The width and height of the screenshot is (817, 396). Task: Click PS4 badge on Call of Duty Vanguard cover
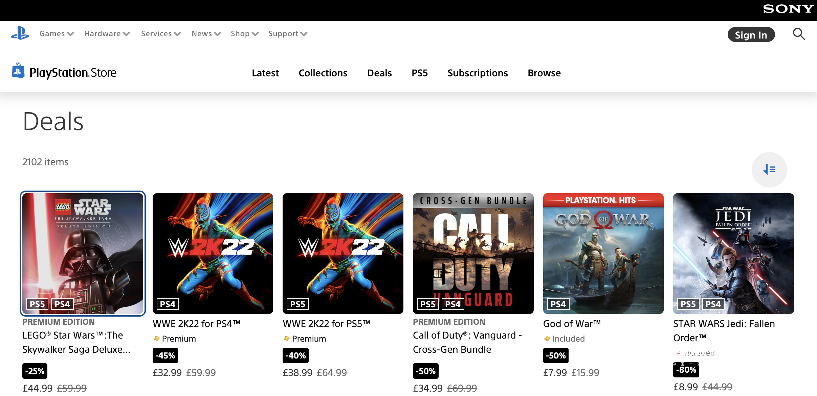tap(453, 304)
